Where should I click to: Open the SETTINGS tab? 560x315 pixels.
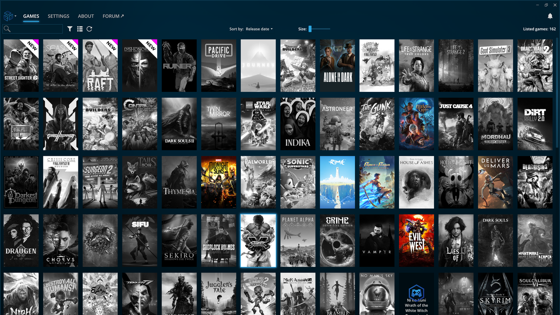pos(59,16)
